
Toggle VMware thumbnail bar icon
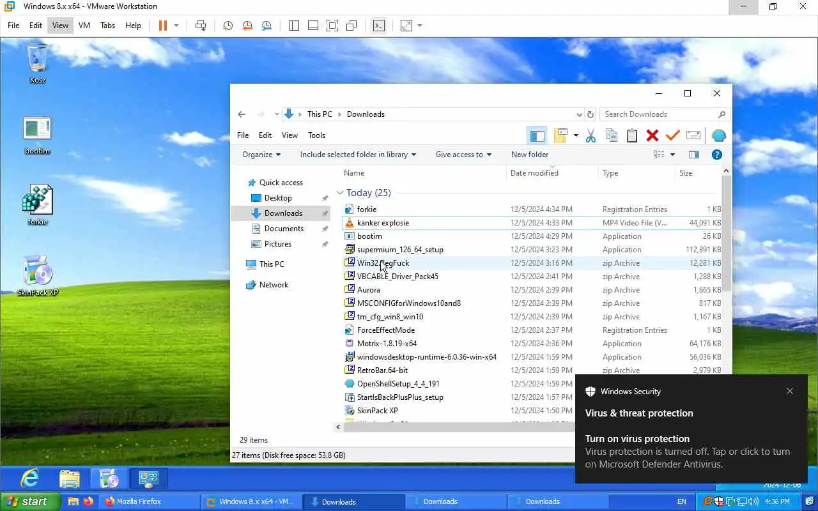coord(313,26)
